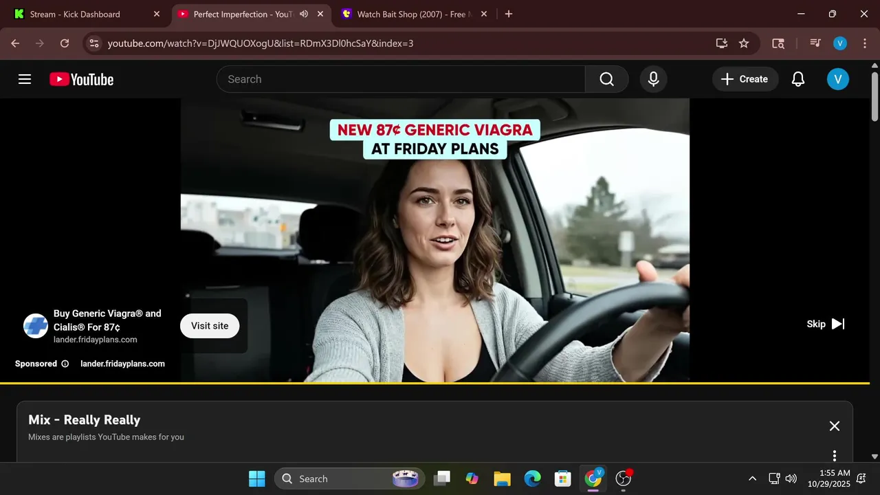Screen dimensions: 880x495
Task: Click the YouTube search magnifier button
Action: [x=606, y=79]
